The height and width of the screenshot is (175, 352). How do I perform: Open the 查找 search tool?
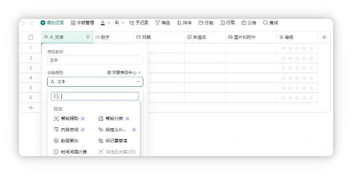tap(271, 23)
